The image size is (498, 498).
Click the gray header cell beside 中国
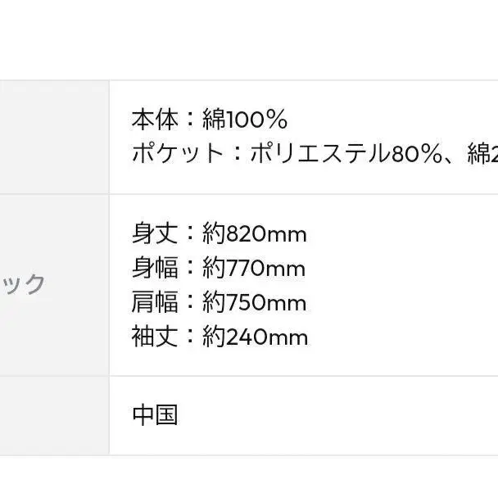coord(54,415)
